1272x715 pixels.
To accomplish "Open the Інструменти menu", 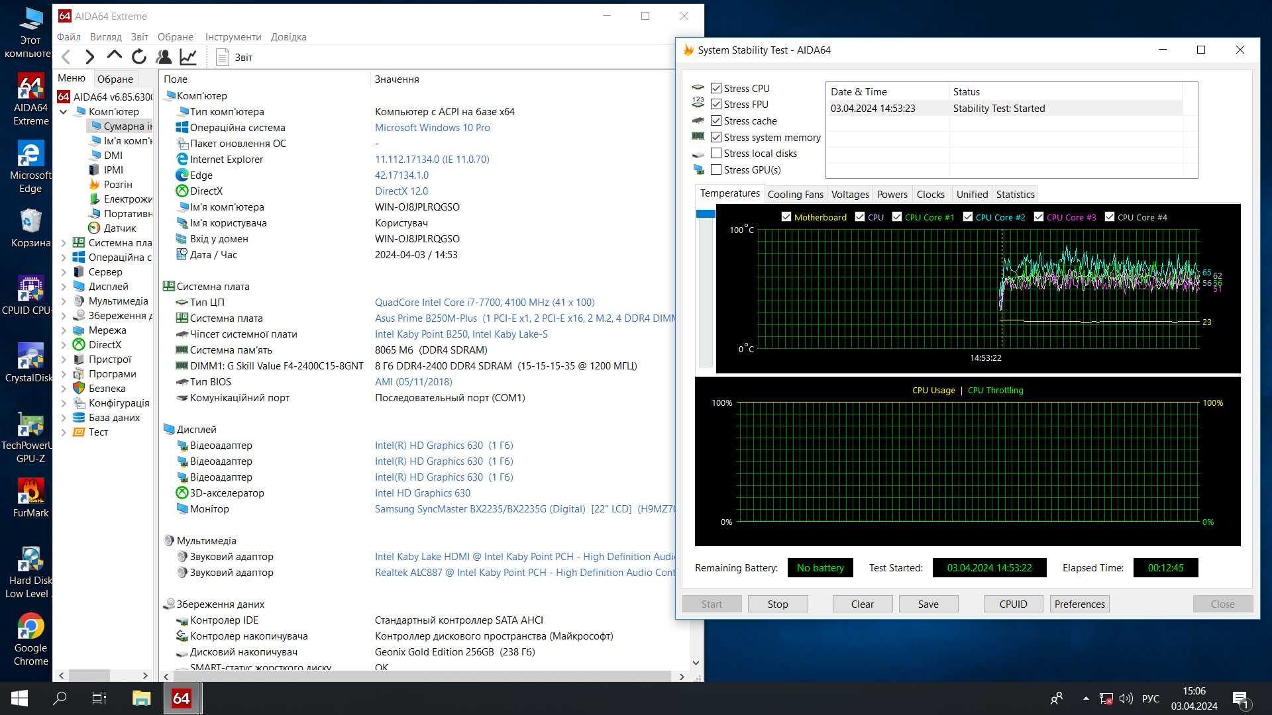I will tap(233, 37).
